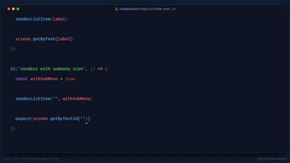The height and width of the screenshot is (163, 290).
Task: Click the screen.getByText(label) line
Action: coord(44,39)
